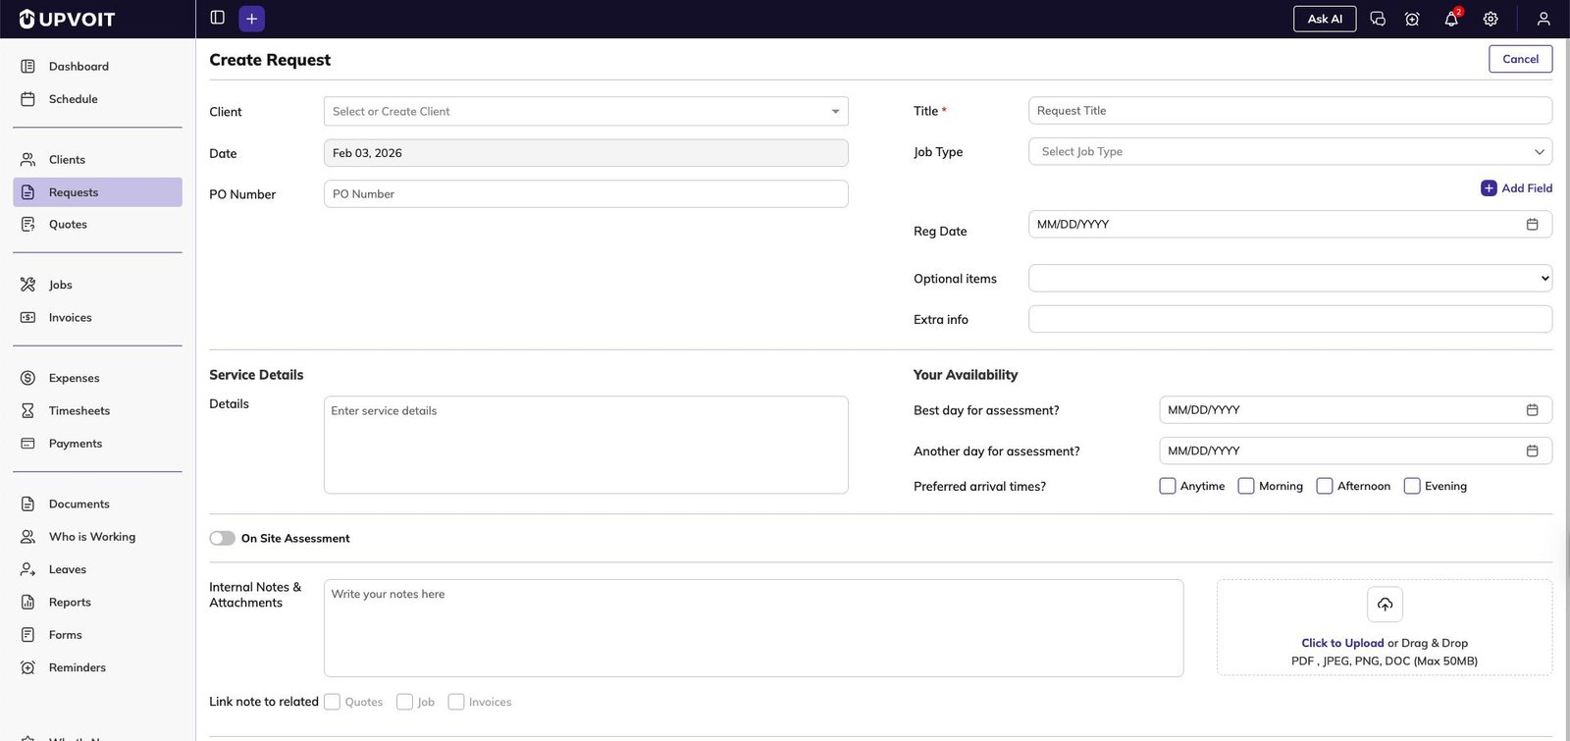Click the Documents sidebar icon

(27, 503)
